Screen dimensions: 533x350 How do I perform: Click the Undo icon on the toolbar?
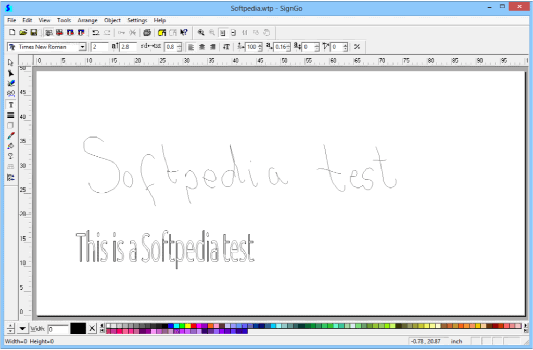97,32
